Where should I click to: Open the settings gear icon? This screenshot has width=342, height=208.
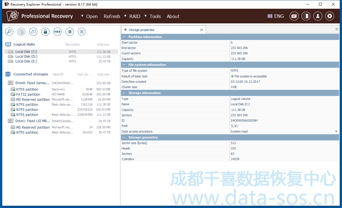pyautogui.click(x=330, y=16)
